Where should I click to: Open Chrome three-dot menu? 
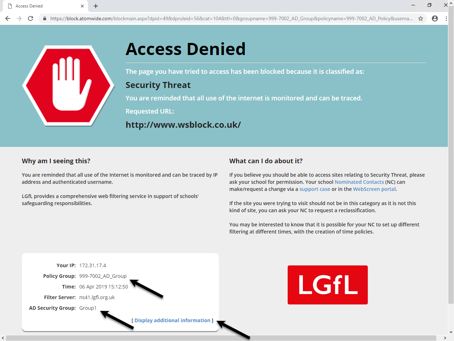(x=446, y=18)
